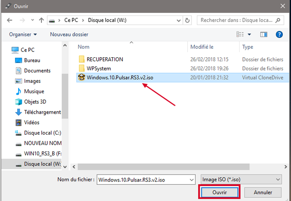Select Disque local (W:) breadcrumb

[x=107, y=20]
